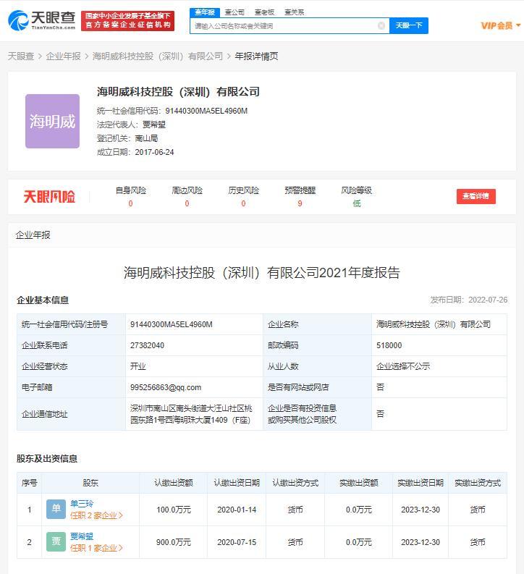The image size is (524, 574).
Task: Click the company address cell text
Action: tap(191, 414)
